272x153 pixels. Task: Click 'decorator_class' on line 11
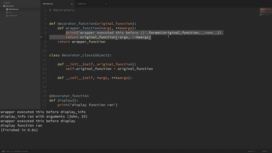(77, 55)
